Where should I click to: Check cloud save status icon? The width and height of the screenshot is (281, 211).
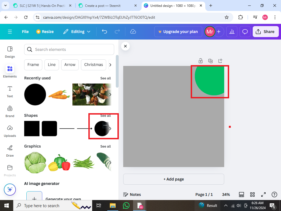click(x=133, y=32)
